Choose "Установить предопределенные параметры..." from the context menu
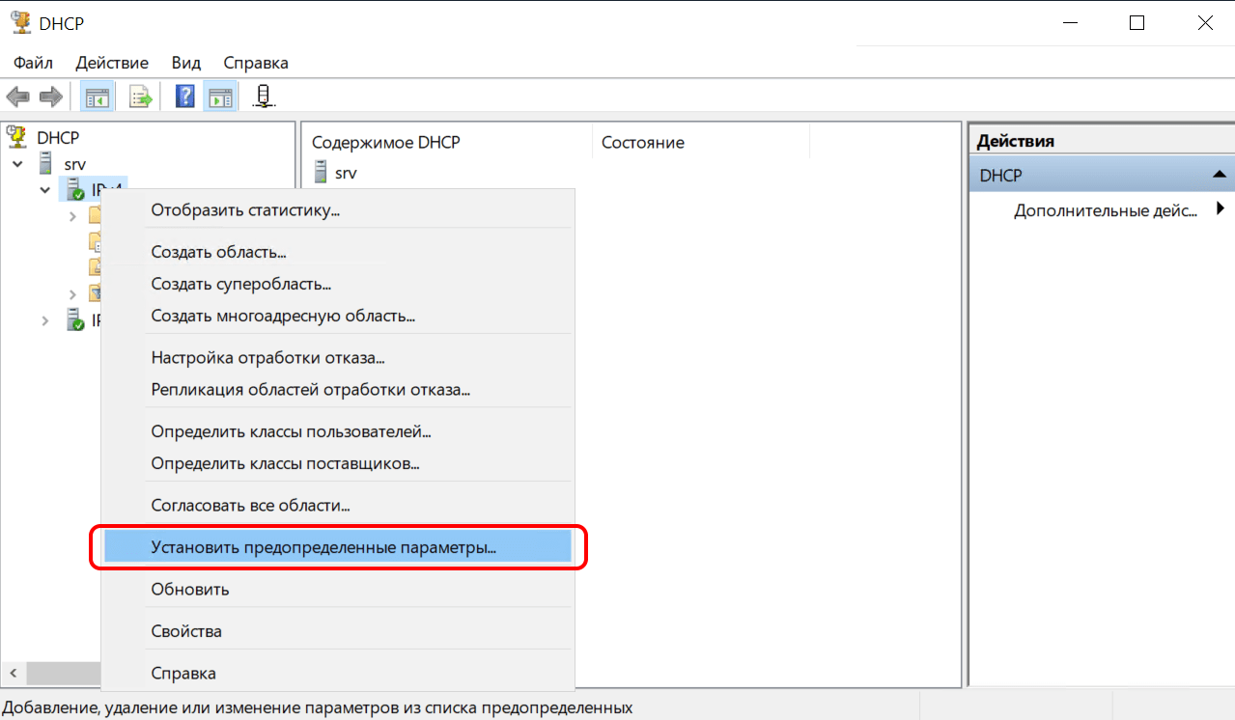 [x=323, y=547]
